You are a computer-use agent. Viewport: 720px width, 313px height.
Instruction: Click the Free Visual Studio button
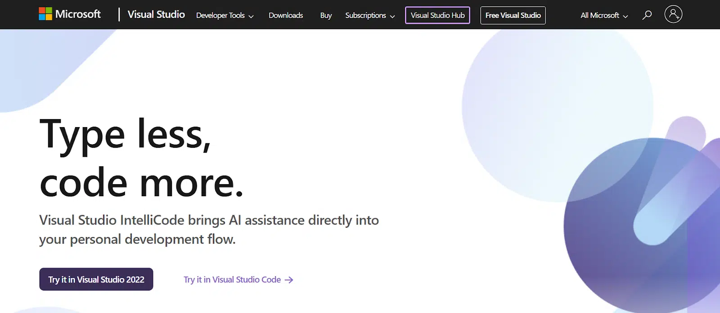[x=513, y=15]
